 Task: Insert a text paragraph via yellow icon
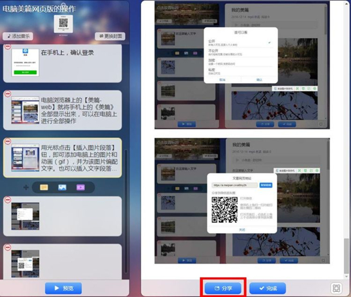tap(44, 187)
